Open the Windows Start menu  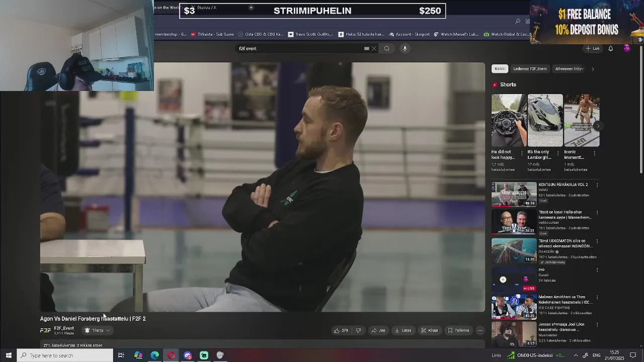[9, 355]
